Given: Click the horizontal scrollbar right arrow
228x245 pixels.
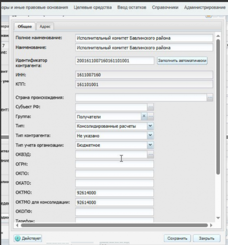Looking at the screenshot, I should pyautogui.click(x=211, y=225).
